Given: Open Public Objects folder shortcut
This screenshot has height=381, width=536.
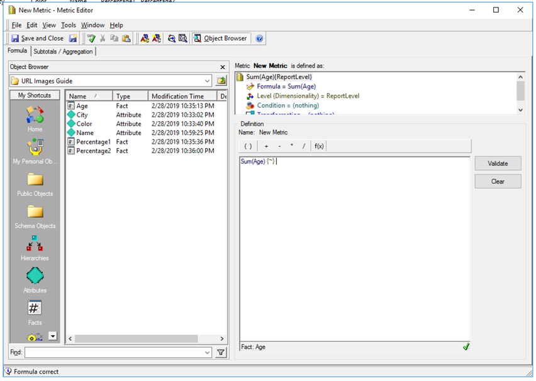Looking at the screenshot, I should tap(35, 181).
